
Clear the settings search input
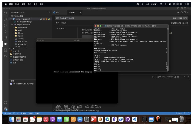point(184,18)
